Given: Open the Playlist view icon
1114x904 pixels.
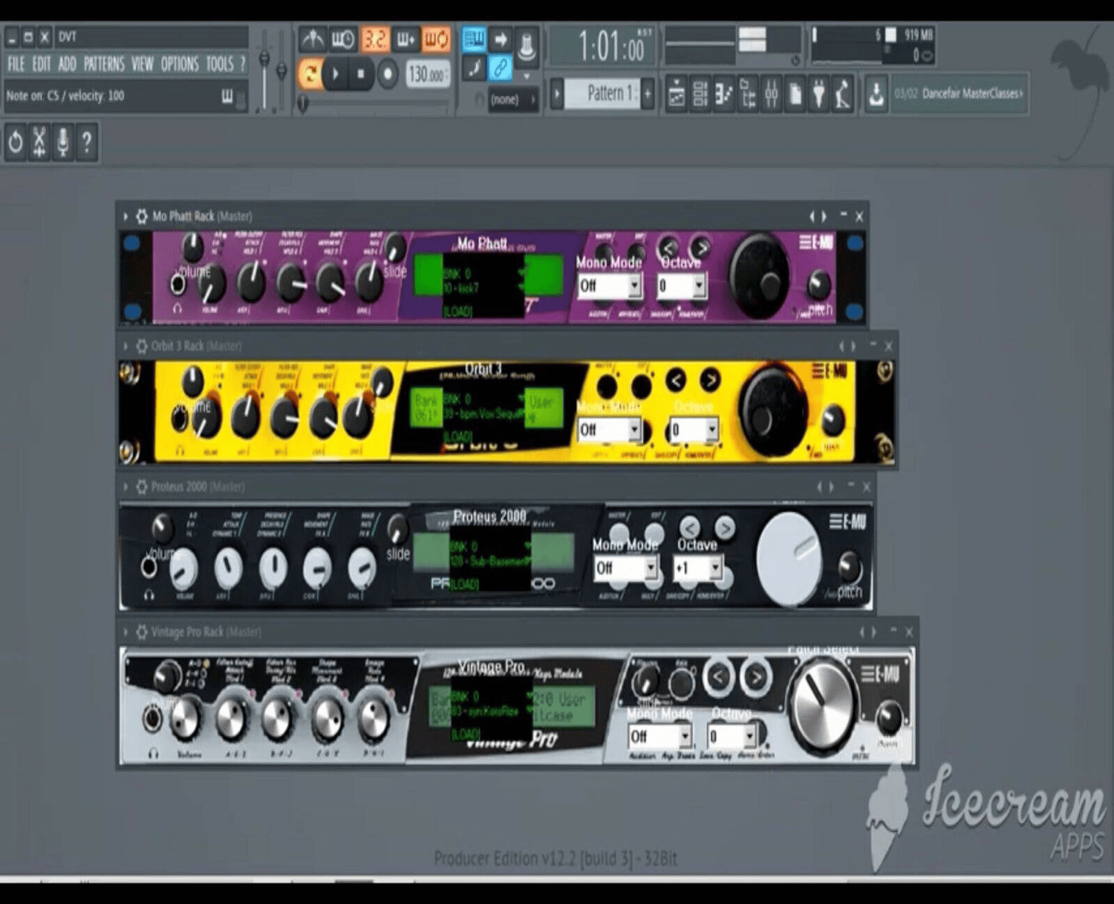Looking at the screenshot, I should click(x=675, y=94).
